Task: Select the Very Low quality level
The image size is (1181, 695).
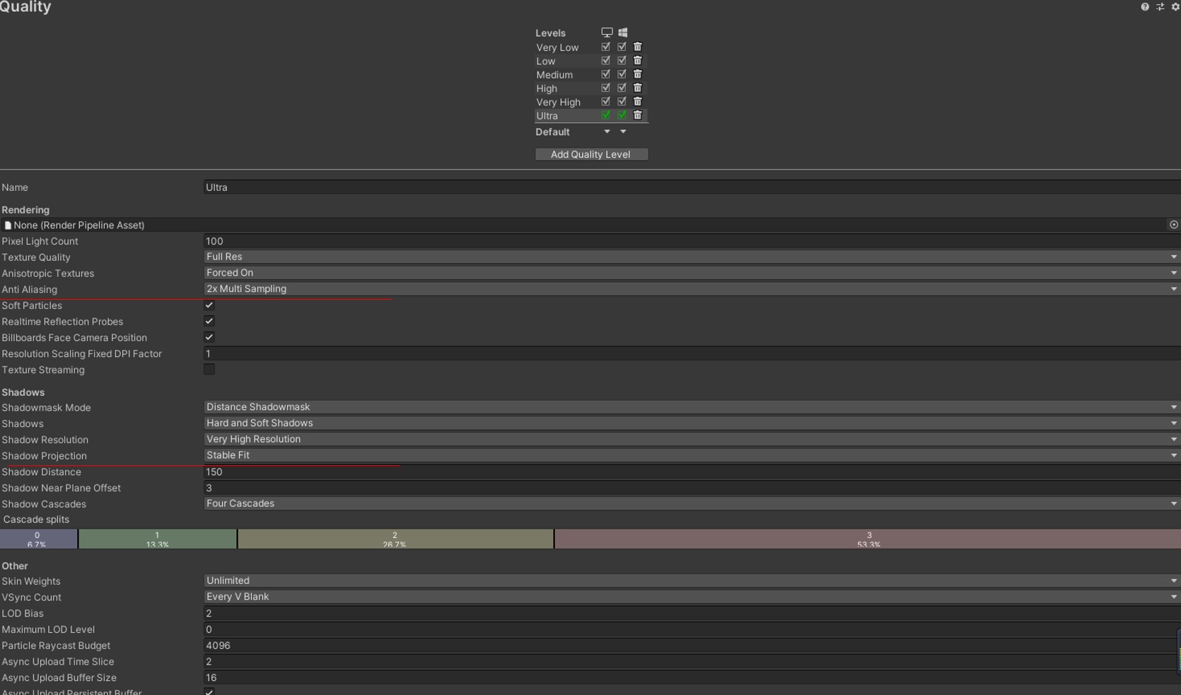Action: (557, 47)
